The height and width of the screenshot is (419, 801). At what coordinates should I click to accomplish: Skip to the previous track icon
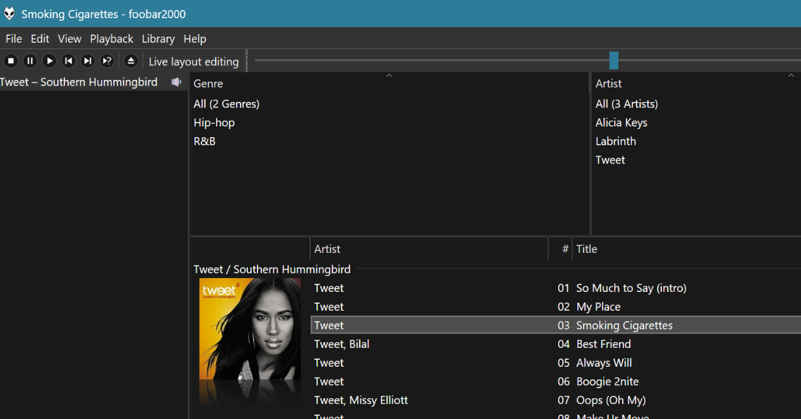tap(69, 60)
